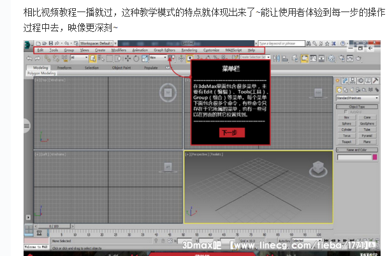This screenshot has height=256, width=387.
Task: Click the New Scene icon in quick access bar
Action: [x=38, y=43]
